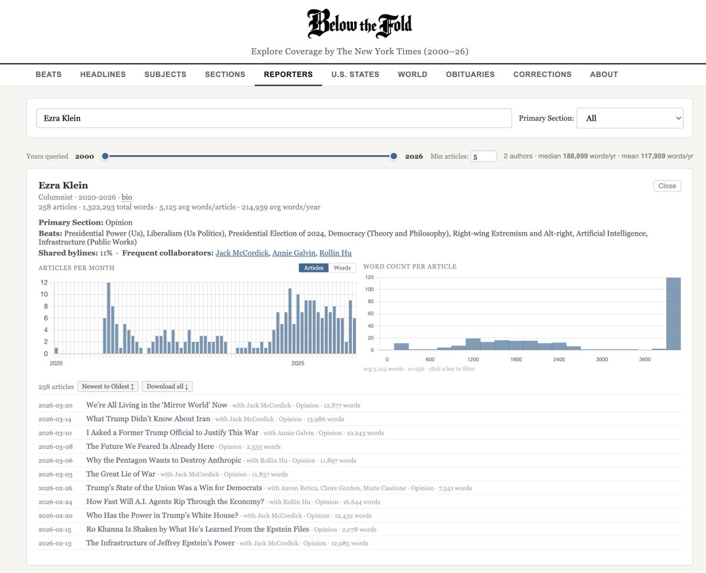
Task: Expand the Primary Section dropdown
Action: pyautogui.click(x=630, y=118)
